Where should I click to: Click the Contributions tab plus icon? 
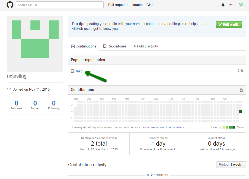pyautogui.click(x=72, y=46)
